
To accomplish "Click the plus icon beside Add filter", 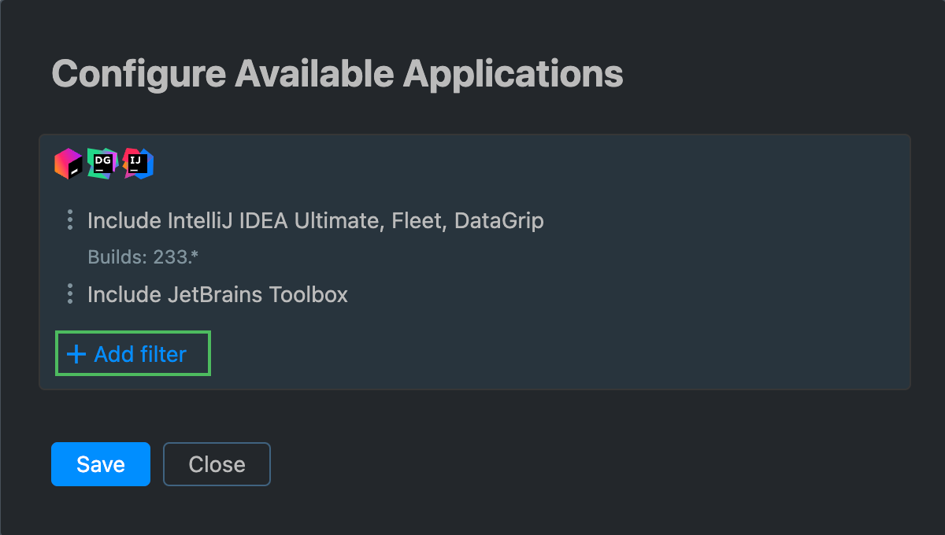I will (x=76, y=354).
